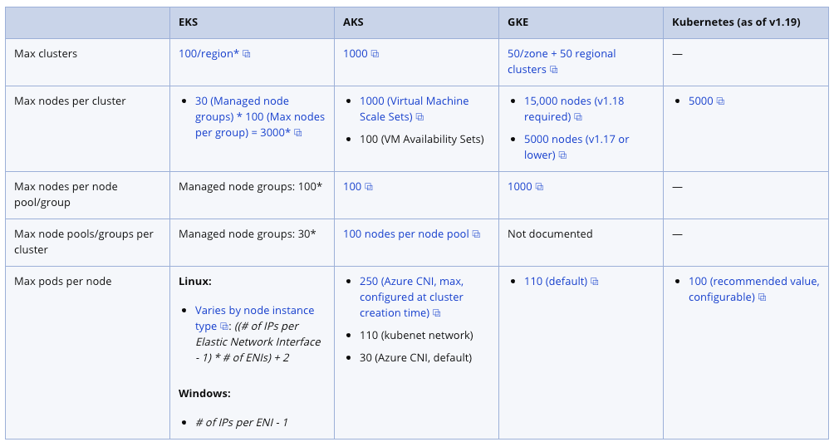Click the external-link icon after 100/region*
The width and height of the screenshot is (834, 442).
246,54
